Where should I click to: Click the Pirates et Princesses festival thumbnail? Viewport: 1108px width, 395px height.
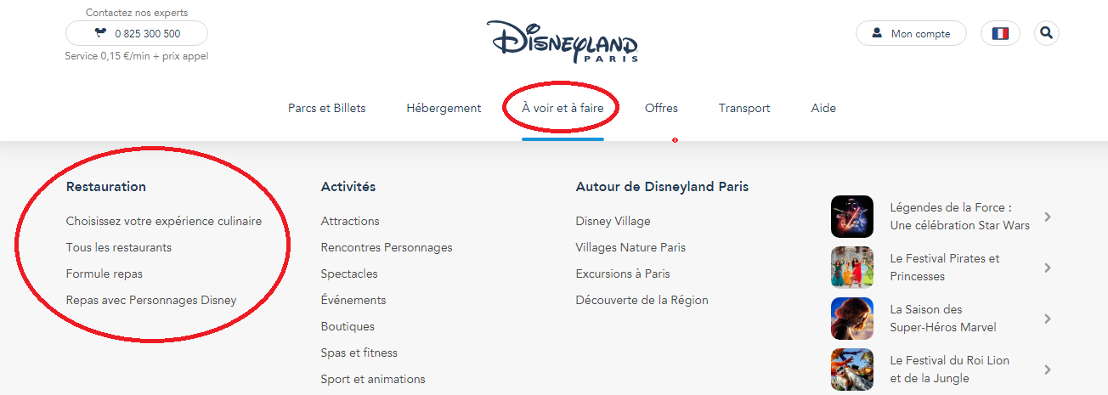tap(852, 268)
